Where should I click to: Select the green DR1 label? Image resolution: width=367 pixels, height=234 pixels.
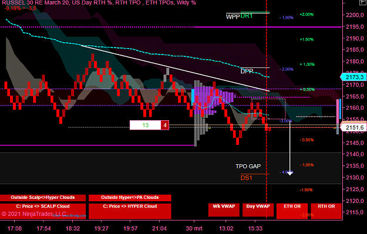247,16
